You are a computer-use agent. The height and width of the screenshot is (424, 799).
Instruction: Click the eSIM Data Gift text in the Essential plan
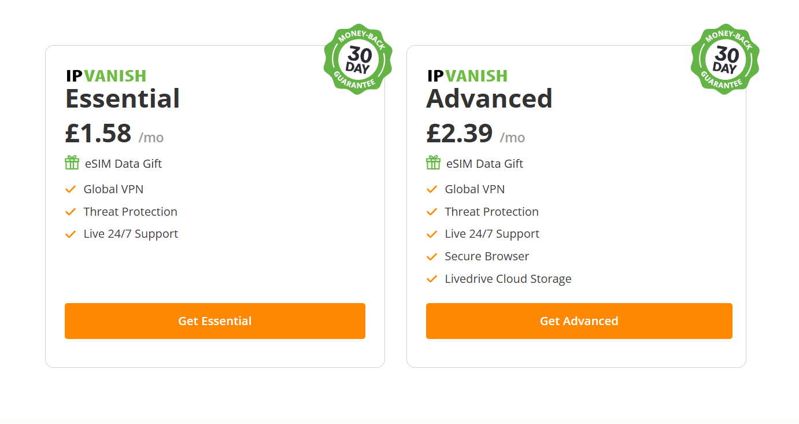click(x=123, y=164)
